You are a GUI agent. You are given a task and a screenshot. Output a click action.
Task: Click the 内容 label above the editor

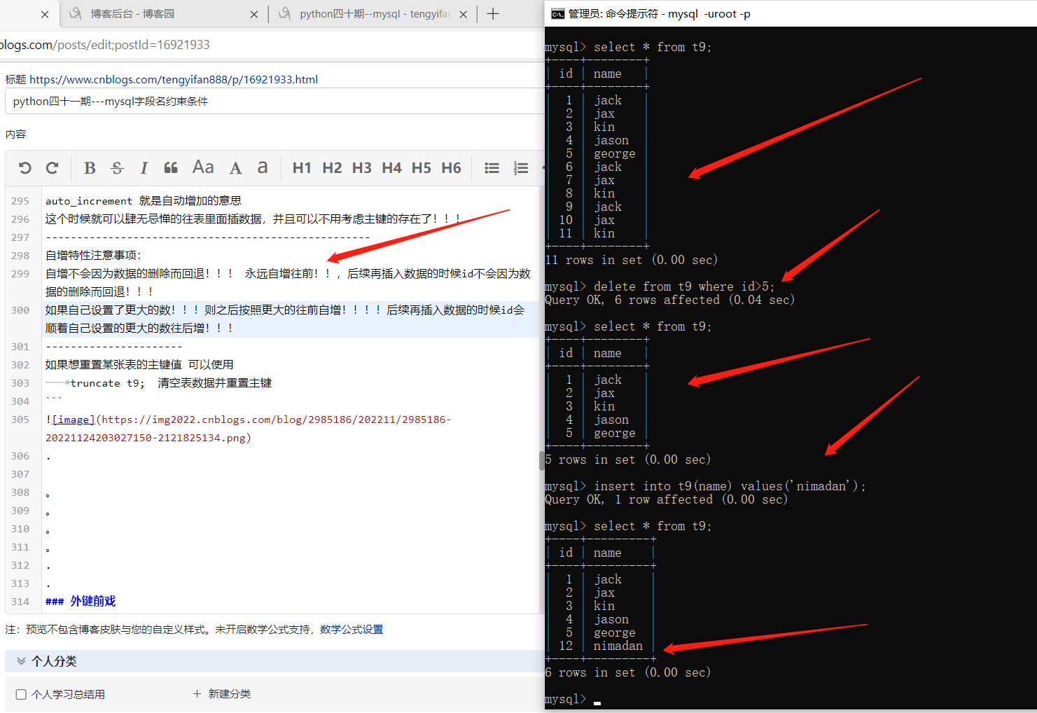(x=15, y=134)
